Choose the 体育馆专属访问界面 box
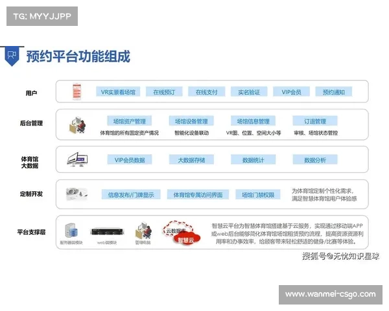This screenshot has width=389, height=311. (x=198, y=194)
